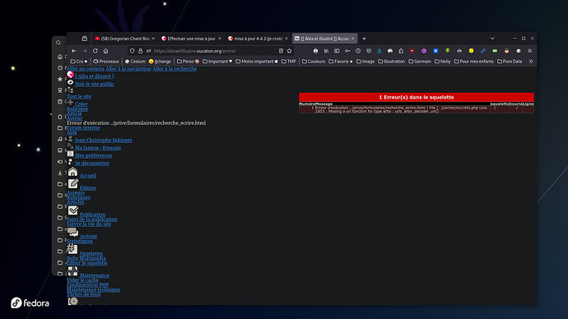Viewport: 568px width, 319px height.
Task: Switch to Gregorian Chant YouTube tab
Action: pyautogui.click(x=123, y=39)
